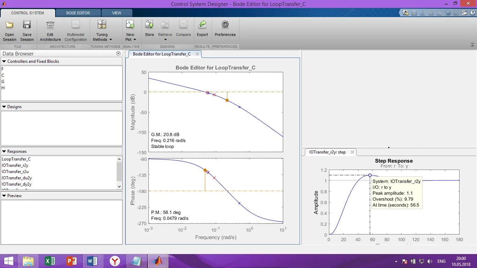Click the volume icon in system tray
The image size is (477, 268).
click(430, 261)
